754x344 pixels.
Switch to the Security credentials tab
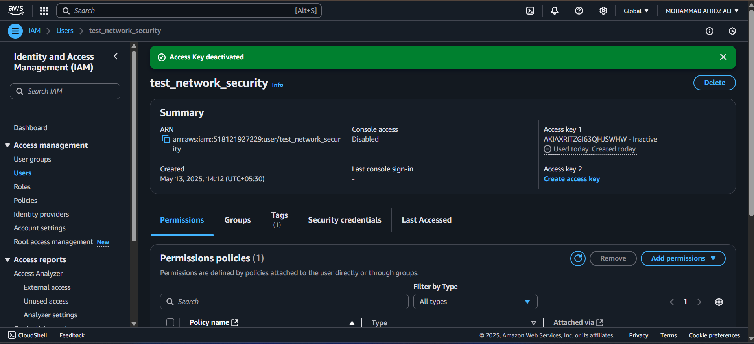click(345, 220)
